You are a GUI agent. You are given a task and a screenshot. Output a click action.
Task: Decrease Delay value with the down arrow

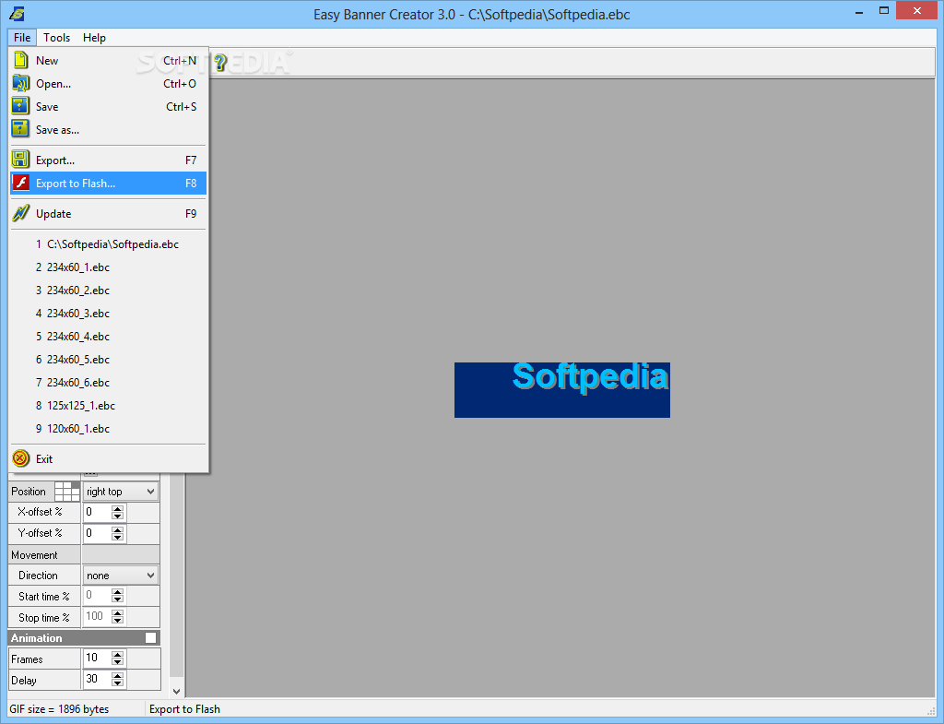tap(117, 683)
